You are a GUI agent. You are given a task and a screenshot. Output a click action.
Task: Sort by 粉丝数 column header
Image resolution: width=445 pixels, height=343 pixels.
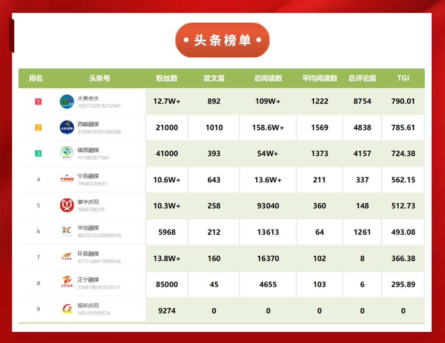(x=167, y=78)
